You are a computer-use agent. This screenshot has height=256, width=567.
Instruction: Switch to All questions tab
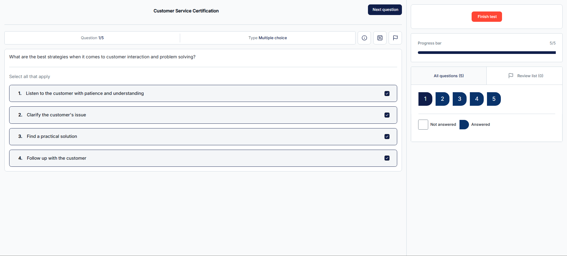[449, 76]
